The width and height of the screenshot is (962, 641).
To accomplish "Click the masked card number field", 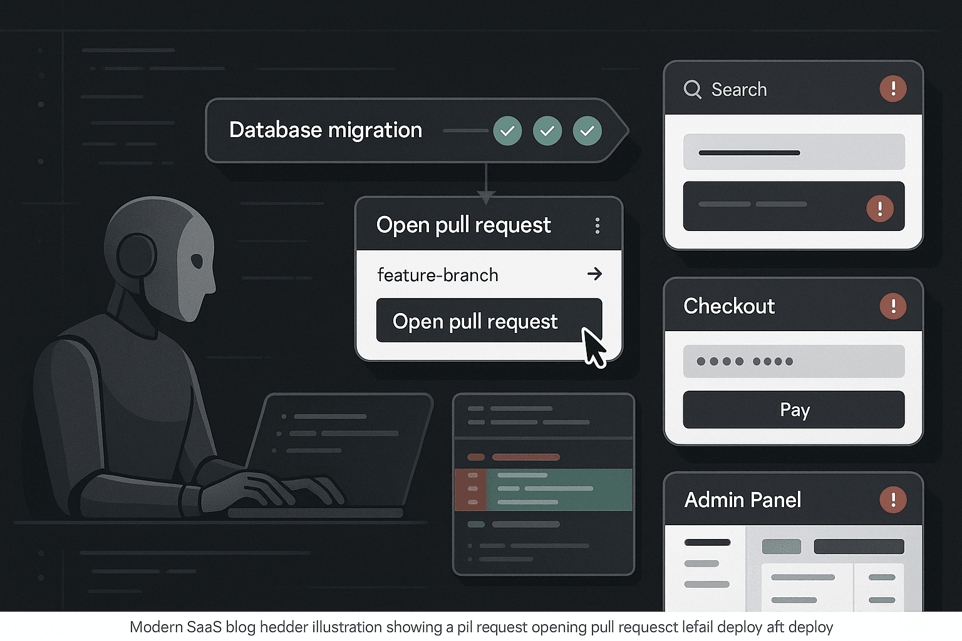I will [x=794, y=361].
